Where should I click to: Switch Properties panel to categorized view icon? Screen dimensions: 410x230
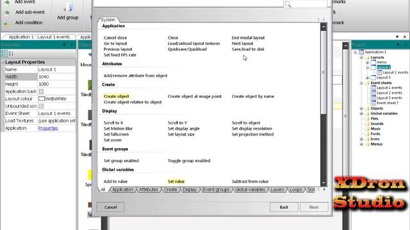[4, 54]
